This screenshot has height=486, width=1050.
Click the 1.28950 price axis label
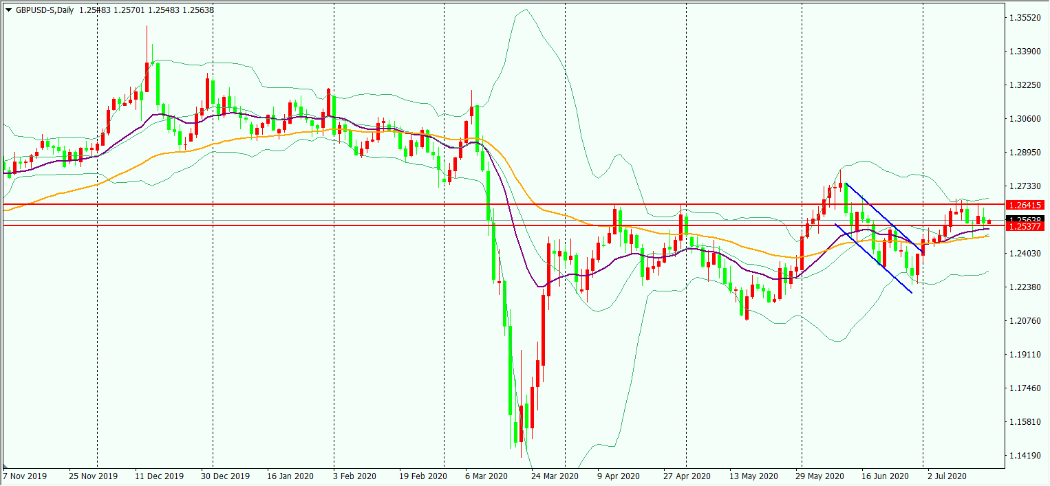(1025, 153)
